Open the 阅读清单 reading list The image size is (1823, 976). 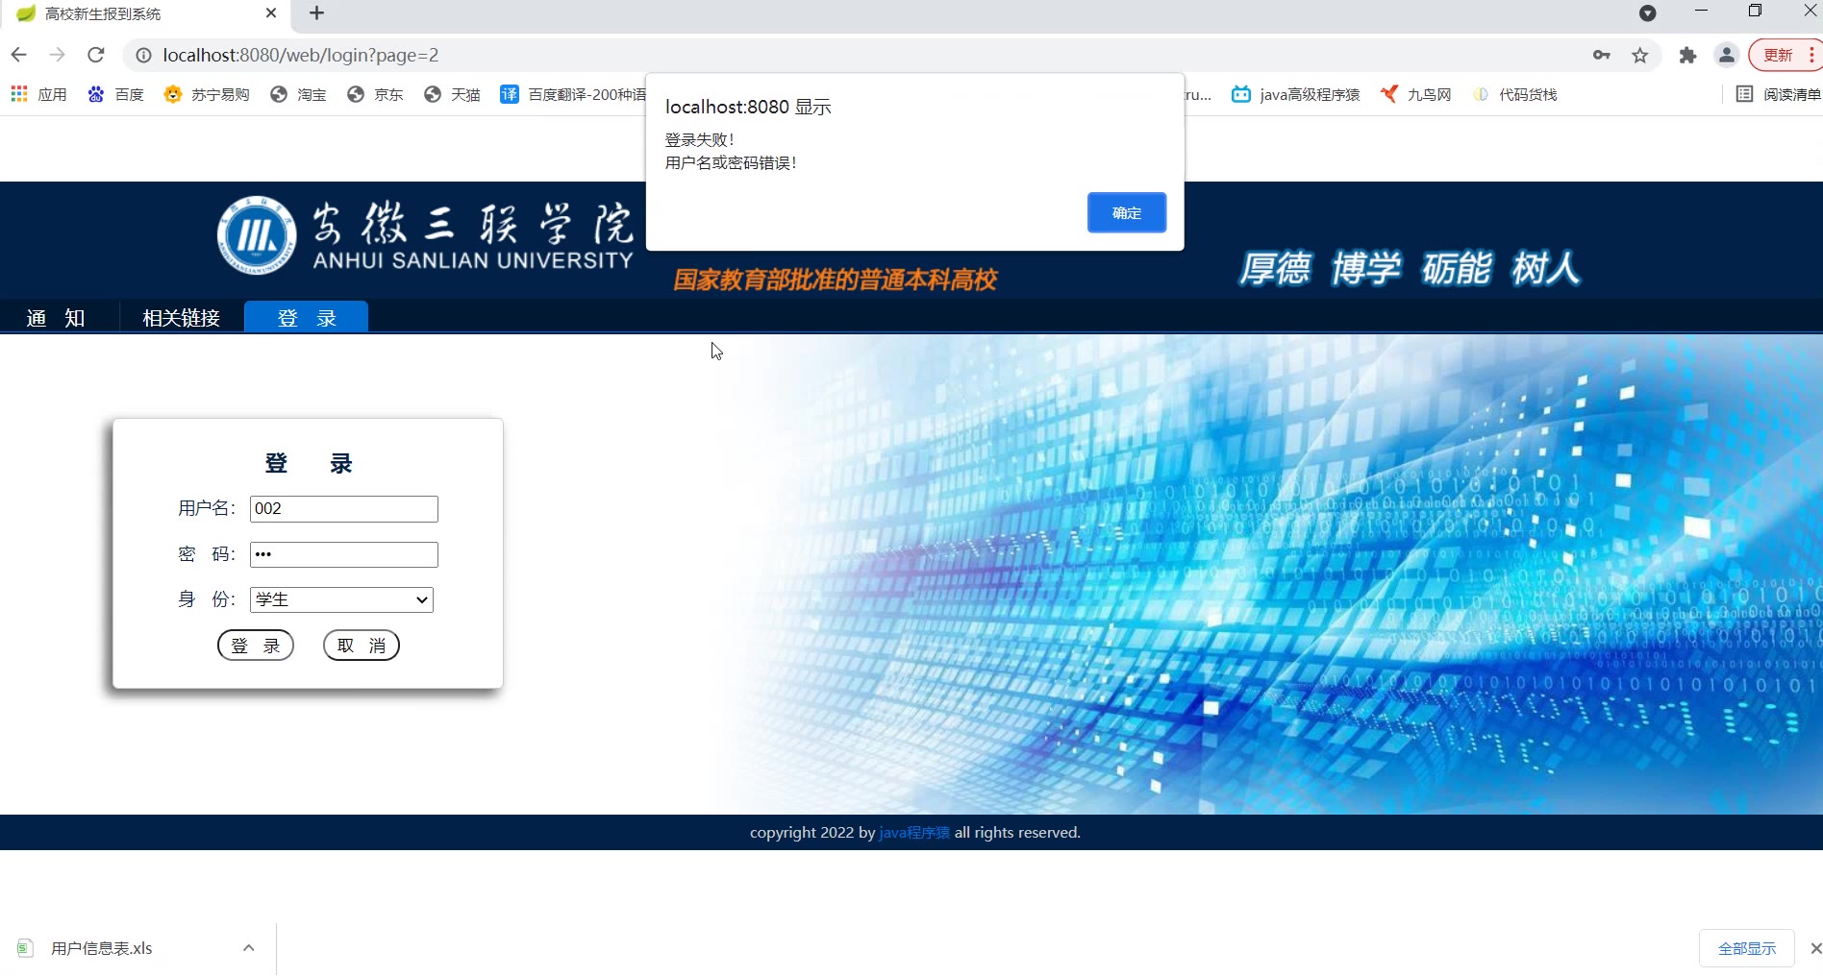point(1778,94)
